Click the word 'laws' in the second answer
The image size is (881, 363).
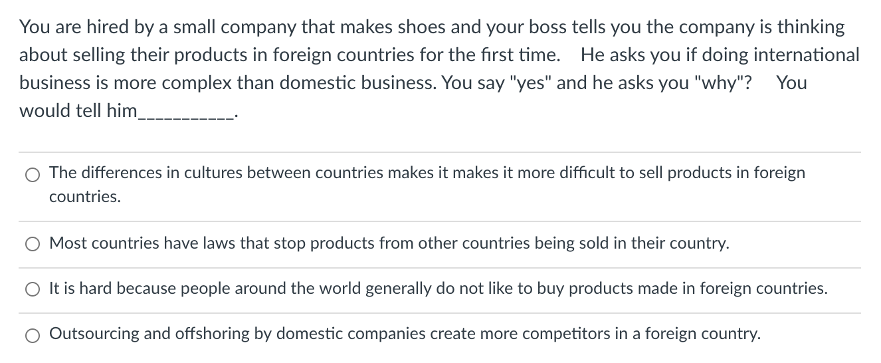(x=219, y=243)
